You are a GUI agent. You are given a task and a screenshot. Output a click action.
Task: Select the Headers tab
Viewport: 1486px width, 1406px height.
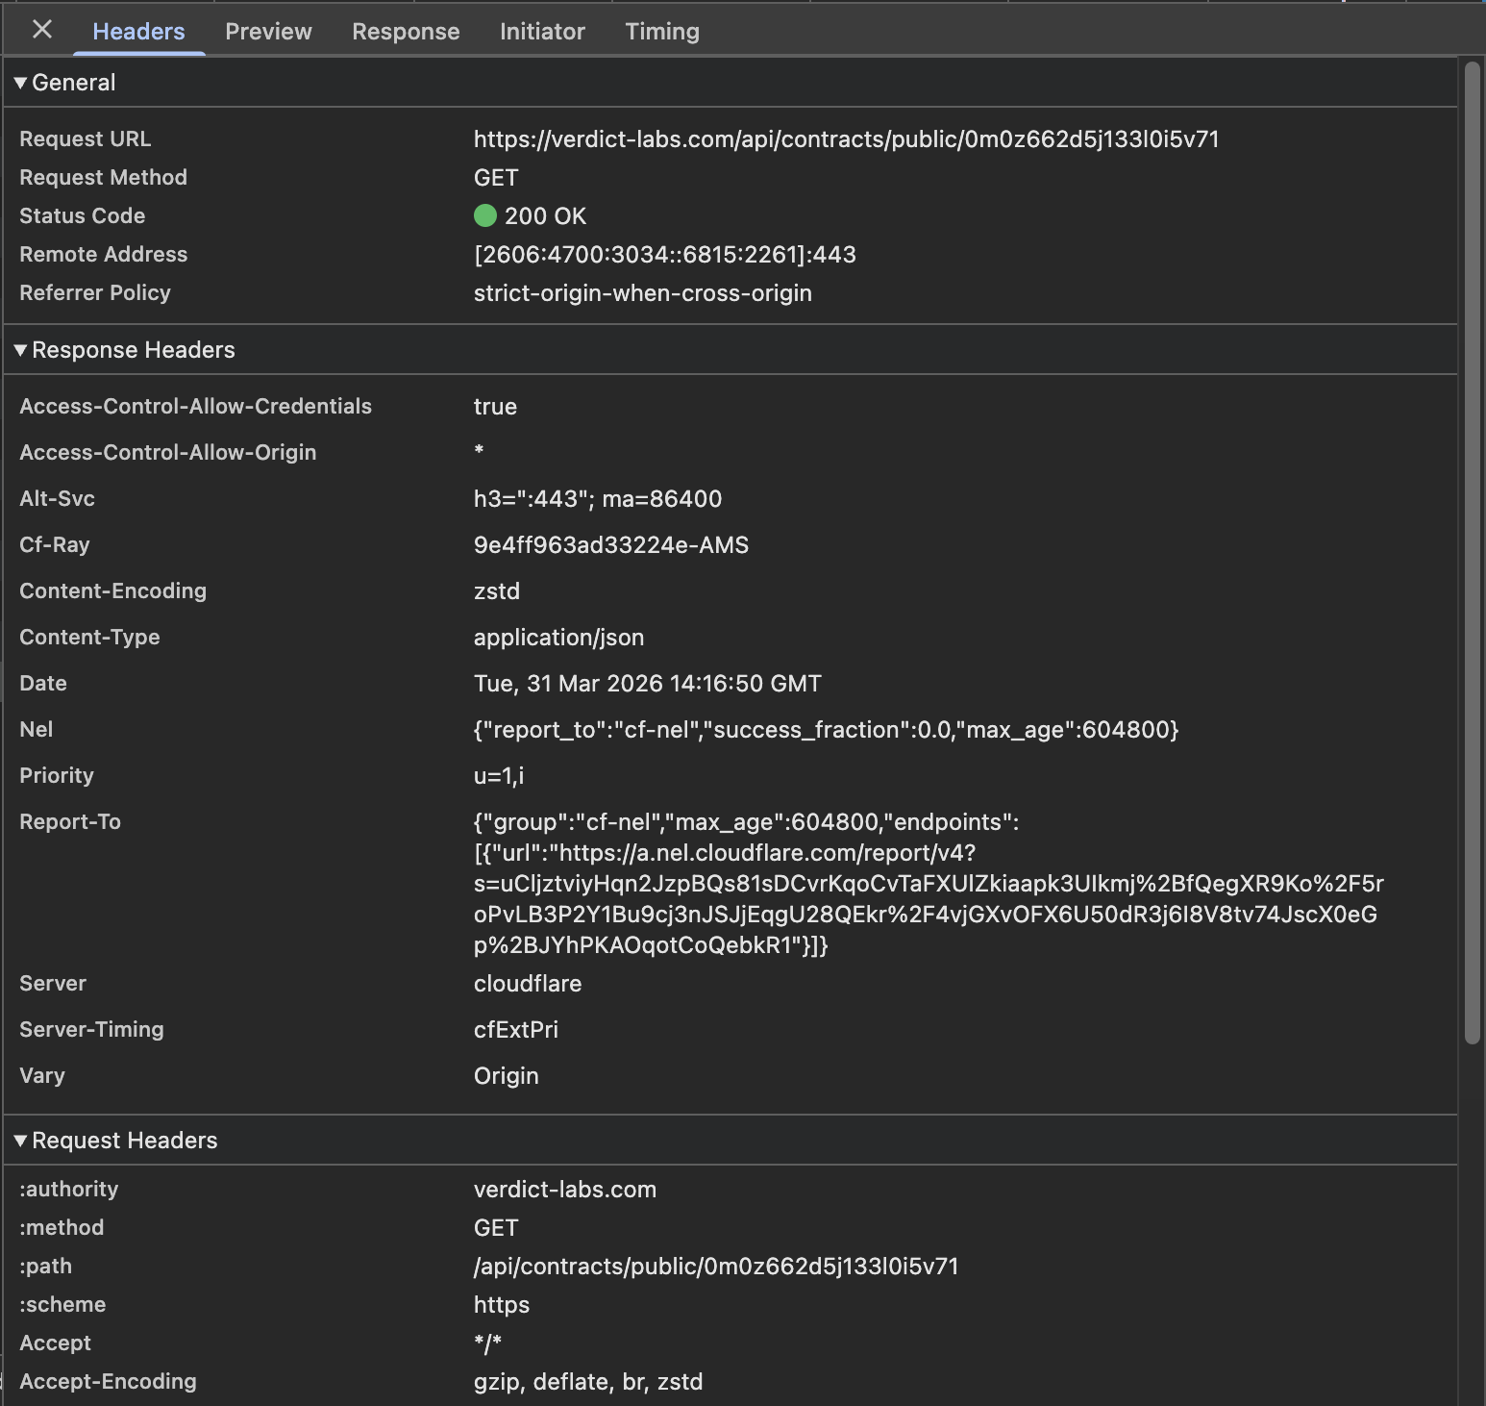(137, 31)
